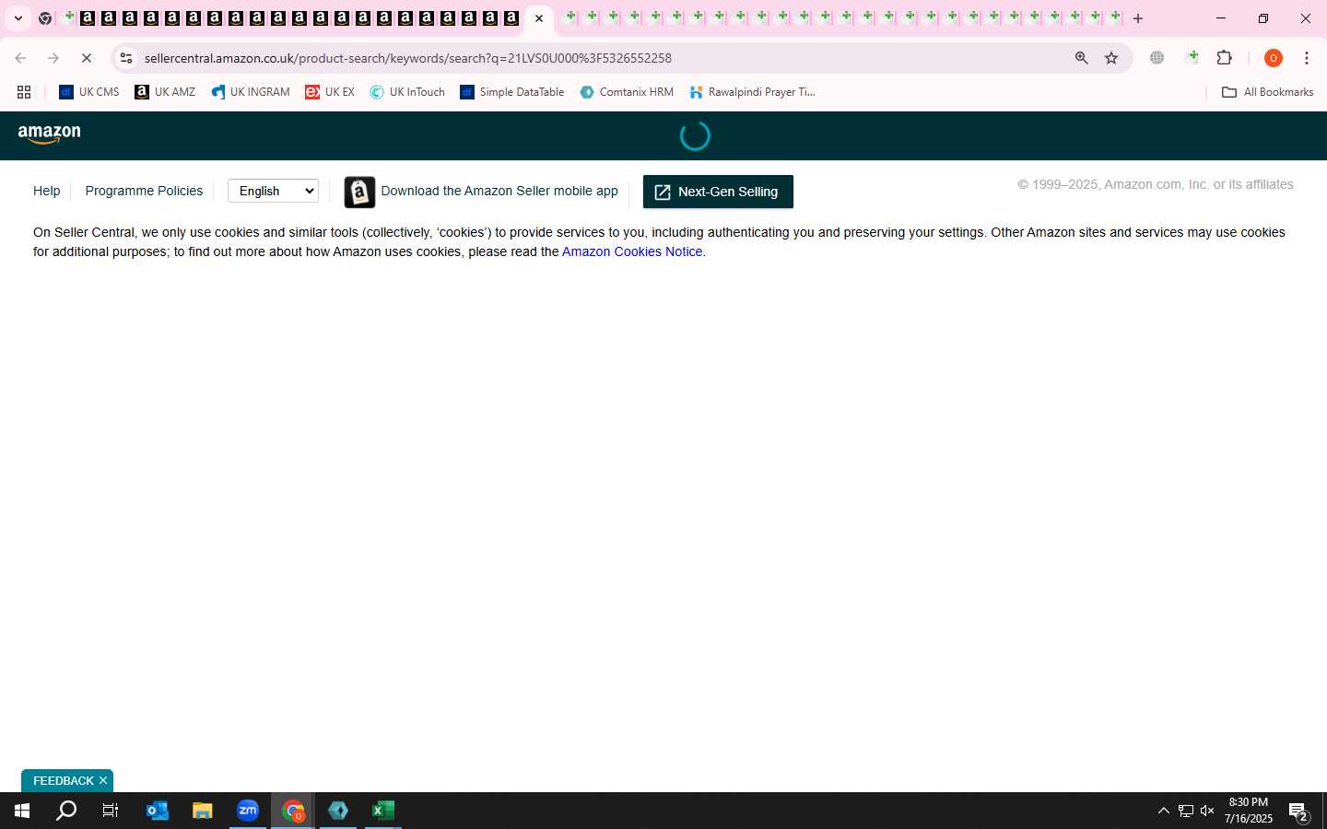Open the network tray icon
Image resolution: width=1327 pixels, height=829 pixels.
coord(1186,811)
